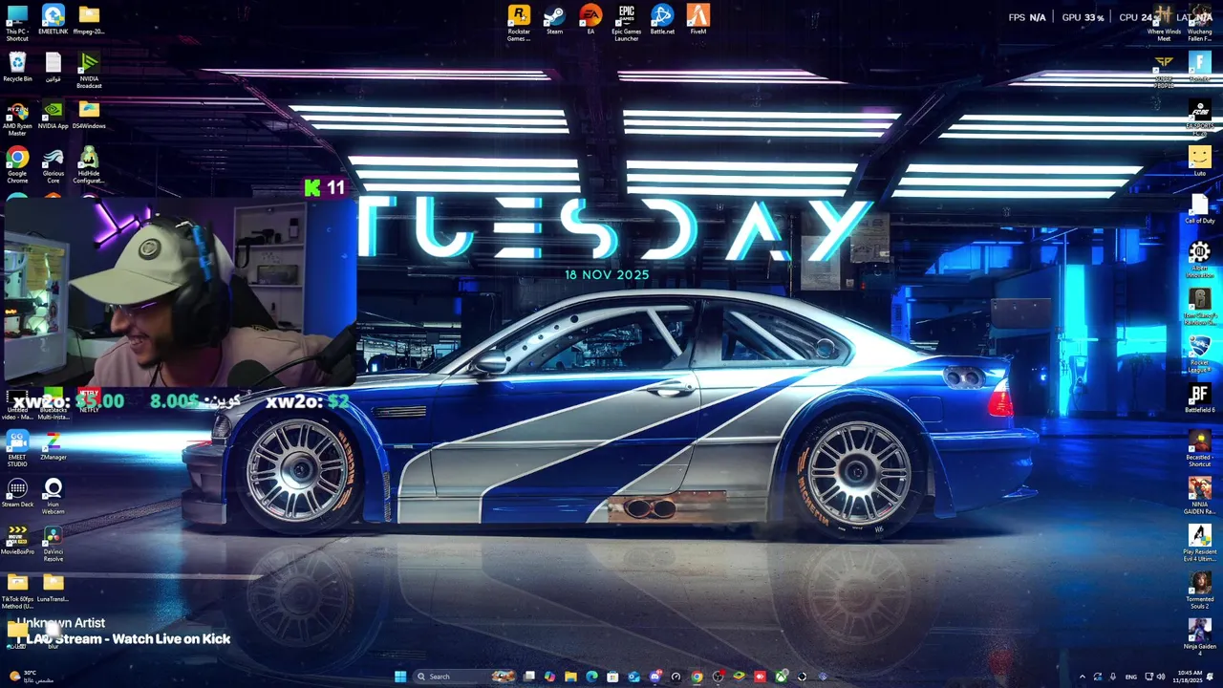Launch the NVIDIA App shortcut
Viewport: 1223px width, 688px height.
(x=53, y=115)
